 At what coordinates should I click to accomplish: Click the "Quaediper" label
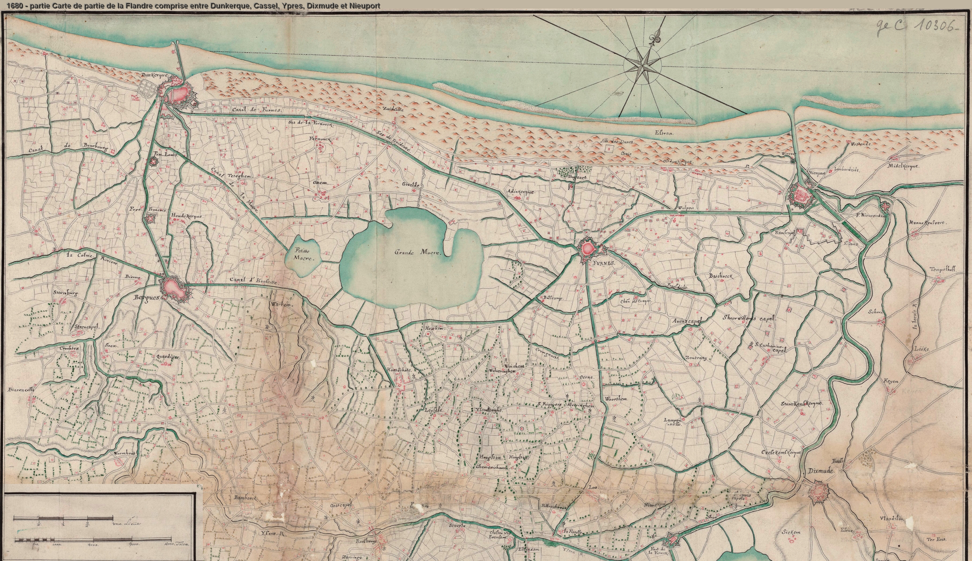168,357
